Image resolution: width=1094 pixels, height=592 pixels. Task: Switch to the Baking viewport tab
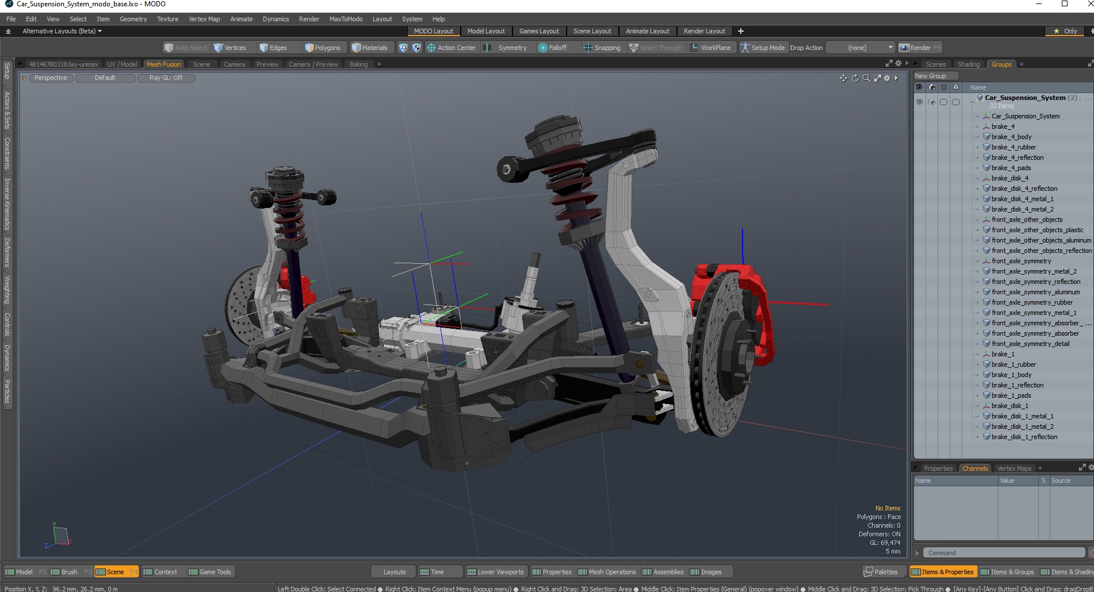(358, 64)
